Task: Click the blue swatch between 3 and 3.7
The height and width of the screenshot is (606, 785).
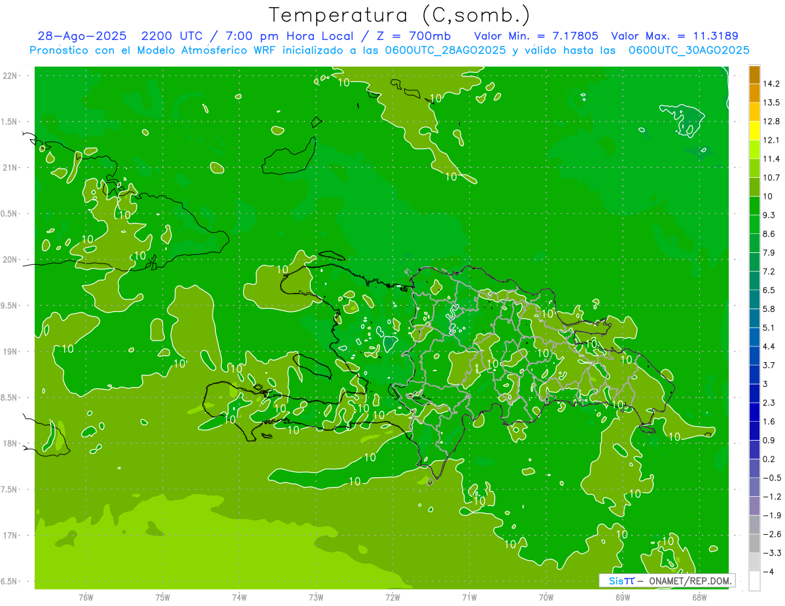Action: (x=754, y=375)
